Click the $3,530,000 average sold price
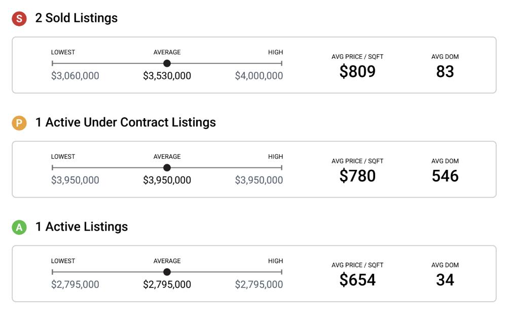The width and height of the screenshot is (506, 326). [x=167, y=76]
